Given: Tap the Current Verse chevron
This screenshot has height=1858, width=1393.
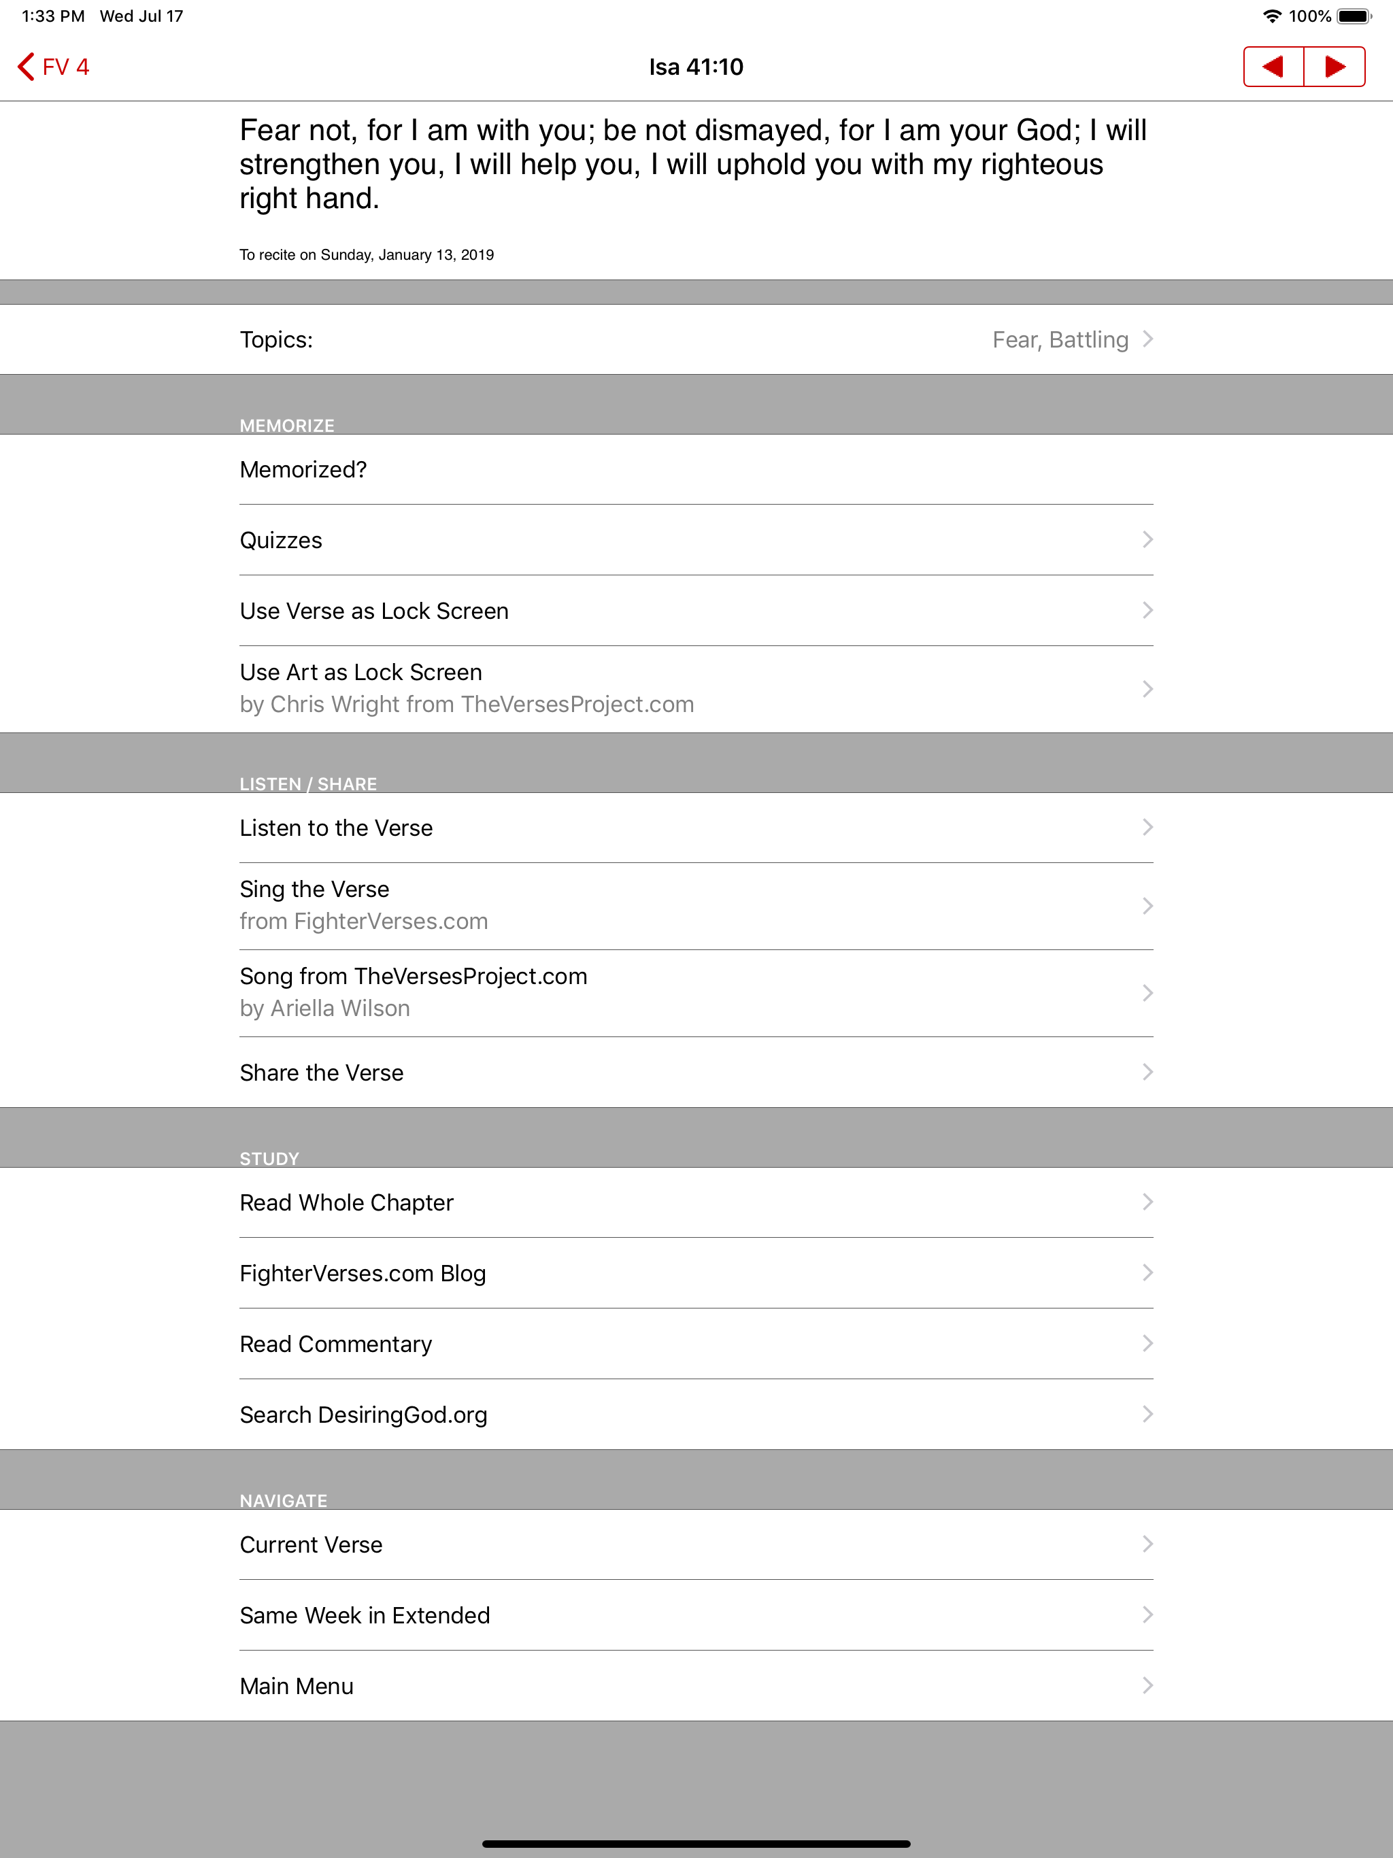Looking at the screenshot, I should 1147,1544.
